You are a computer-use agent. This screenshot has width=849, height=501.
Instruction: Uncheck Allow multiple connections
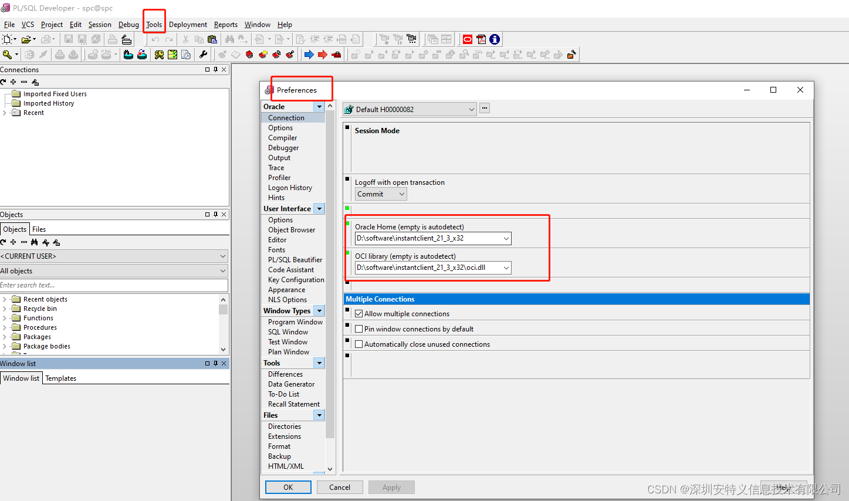click(358, 314)
